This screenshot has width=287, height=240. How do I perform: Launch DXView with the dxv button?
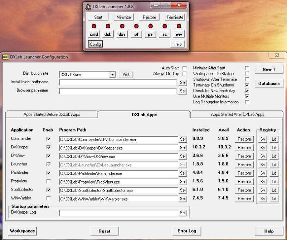[122, 34]
